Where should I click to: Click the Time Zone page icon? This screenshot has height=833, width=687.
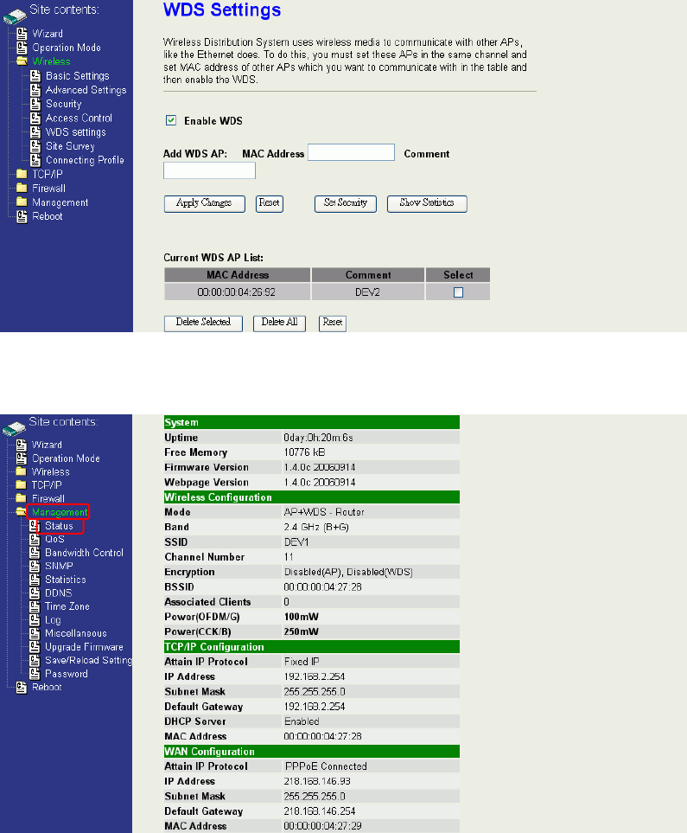pyautogui.click(x=35, y=606)
